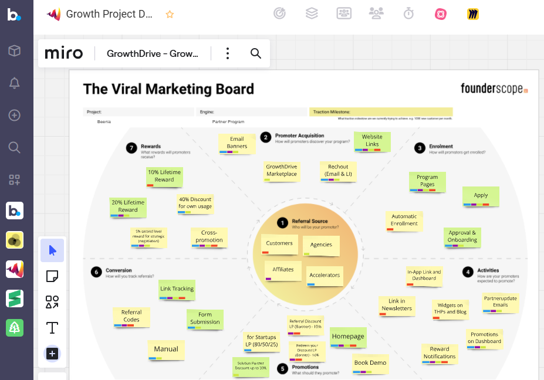Click the GrowthDrive board title

pyautogui.click(x=153, y=54)
